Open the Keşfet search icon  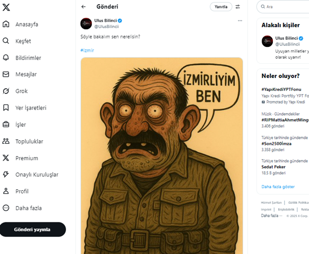tap(6, 41)
